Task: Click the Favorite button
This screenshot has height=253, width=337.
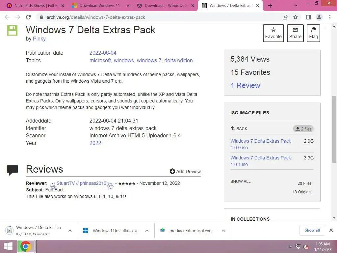Action: point(273,33)
